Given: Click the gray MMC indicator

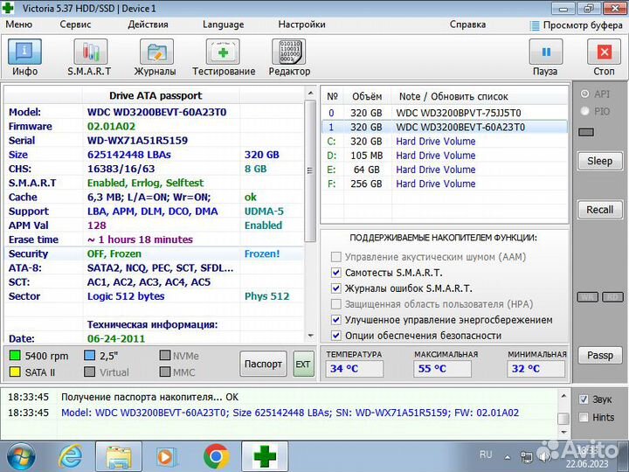Looking at the screenshot, I should tap(165, 371).
